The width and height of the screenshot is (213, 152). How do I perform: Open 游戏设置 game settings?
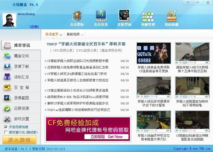pyautogui.click(x=20, y=119)
